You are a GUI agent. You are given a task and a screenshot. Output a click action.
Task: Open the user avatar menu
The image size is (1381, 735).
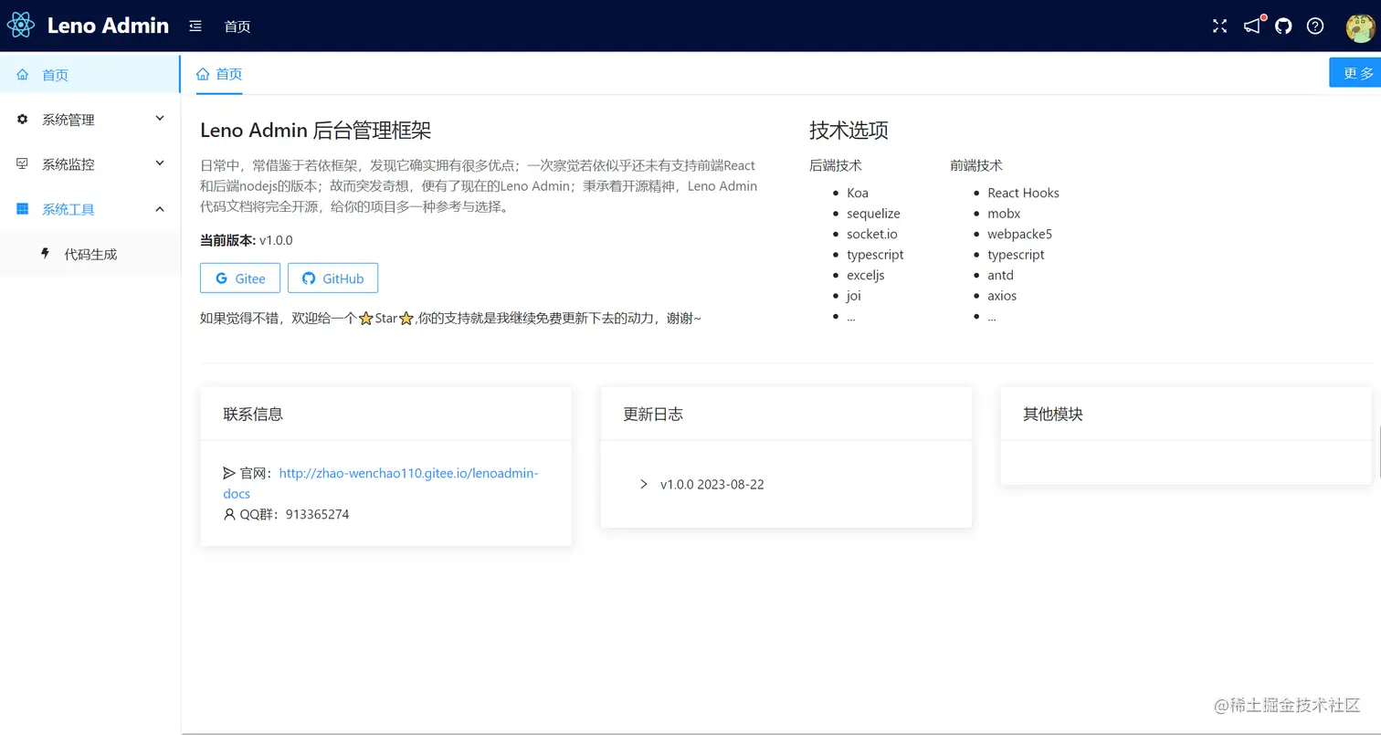click(1360, 26)
